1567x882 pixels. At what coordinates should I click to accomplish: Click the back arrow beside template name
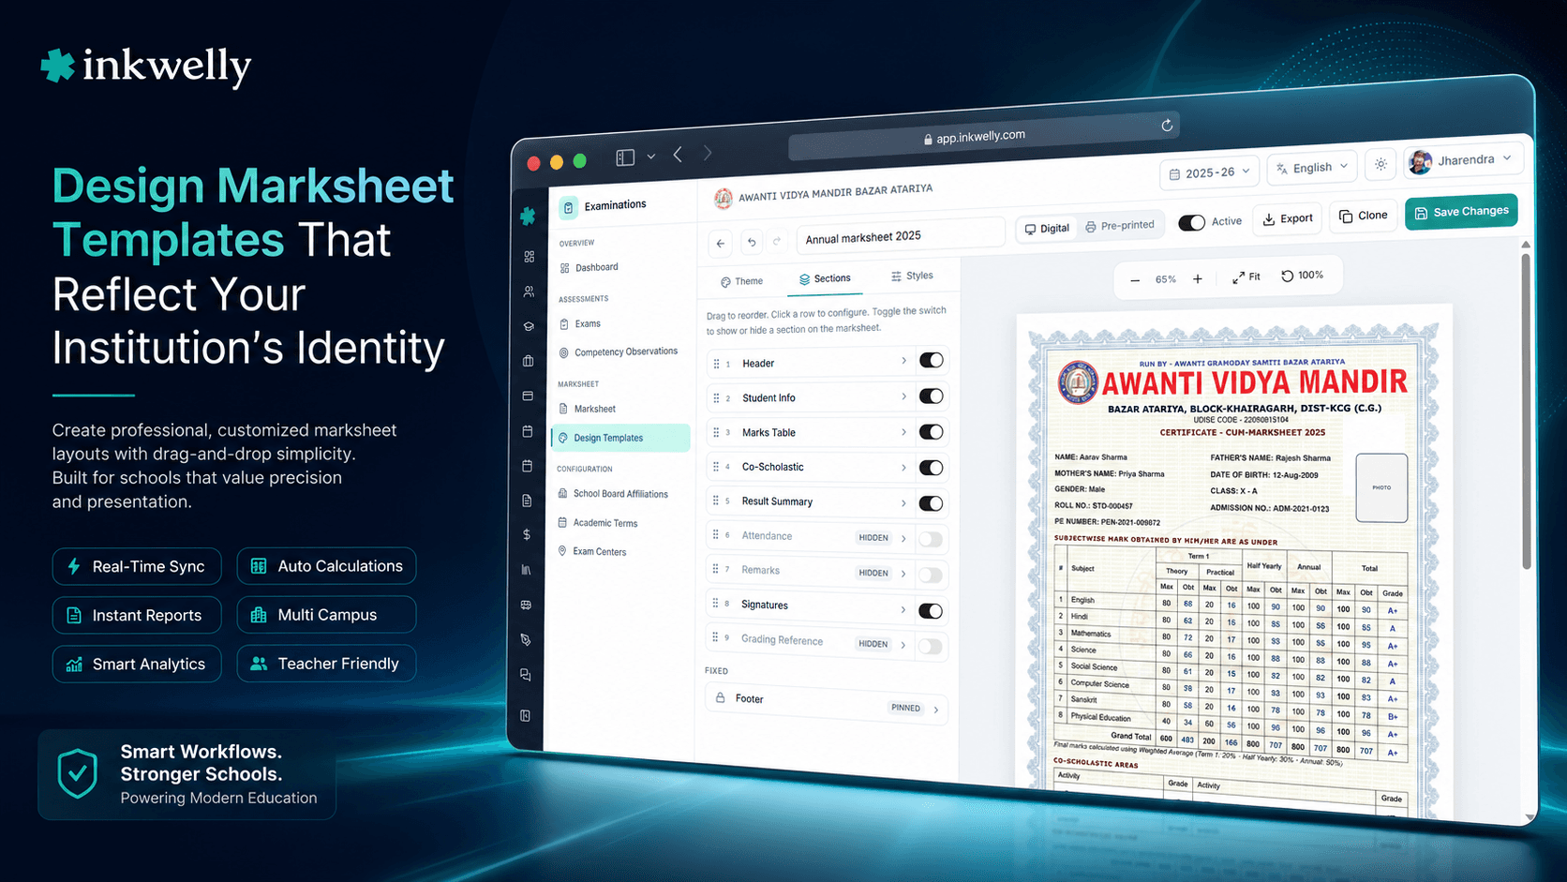721,244
